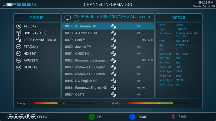The width and height of the screenshot is (216, 121).
Task: Click the blue RADIO button
Action: coord(132,117)
